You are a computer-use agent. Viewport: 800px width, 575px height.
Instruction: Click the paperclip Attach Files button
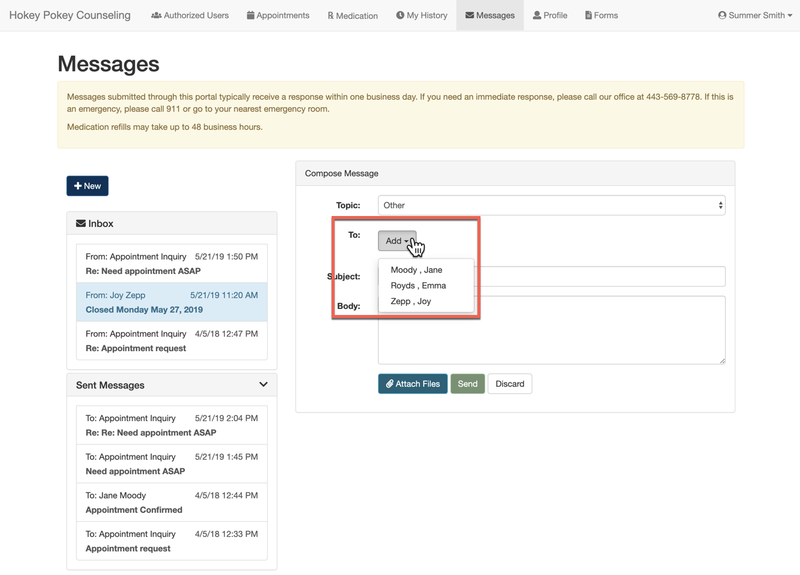point(412,384)
